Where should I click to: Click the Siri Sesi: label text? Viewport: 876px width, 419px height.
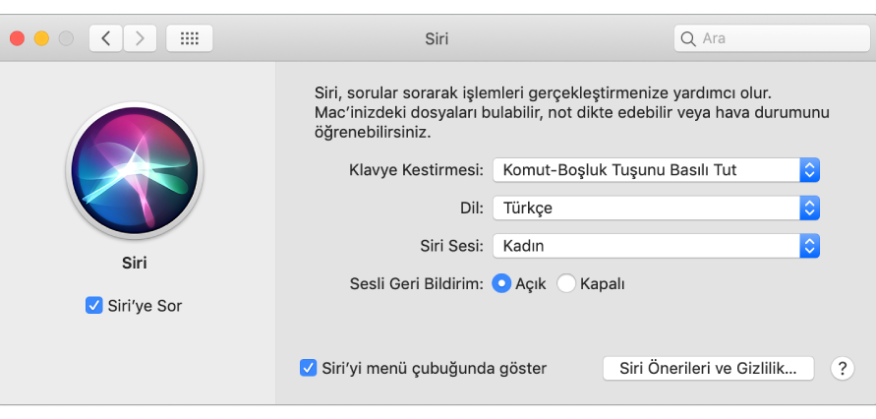[452, 246]
